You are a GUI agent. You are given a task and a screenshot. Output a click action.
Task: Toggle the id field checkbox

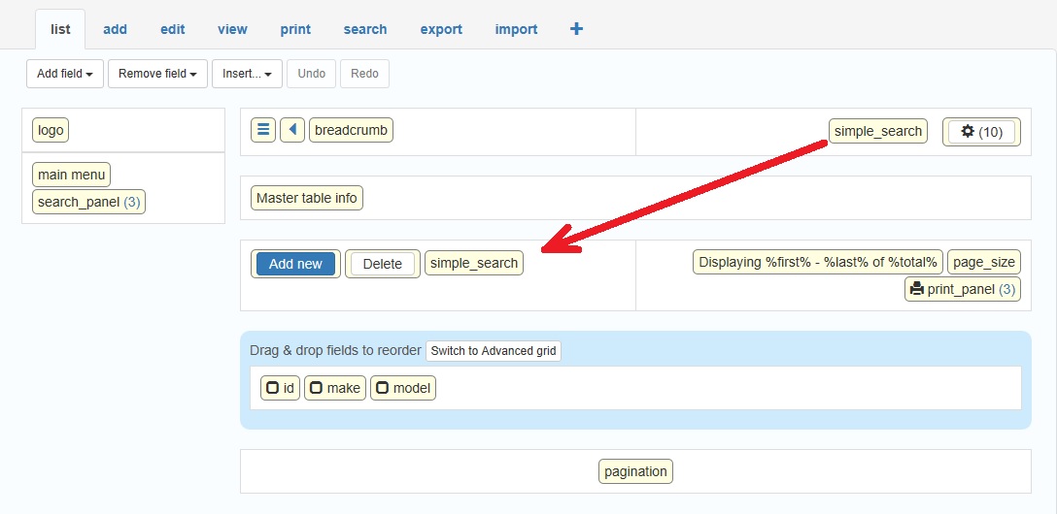pyautogui.click(x=272, y=388)
